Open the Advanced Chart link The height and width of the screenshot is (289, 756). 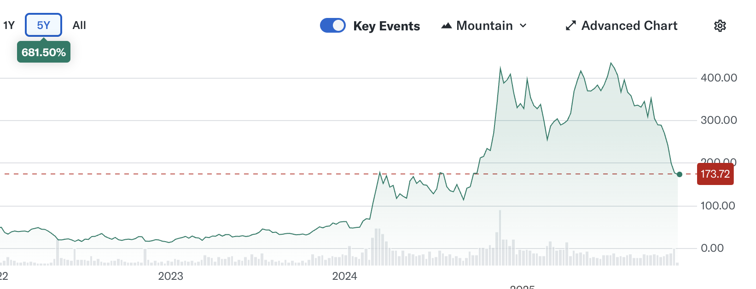point(629,26)
